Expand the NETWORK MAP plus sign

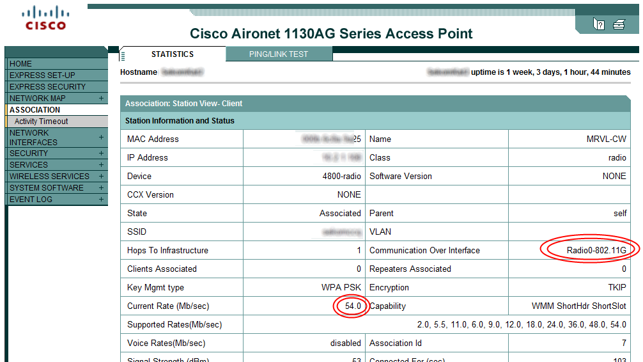101,98
